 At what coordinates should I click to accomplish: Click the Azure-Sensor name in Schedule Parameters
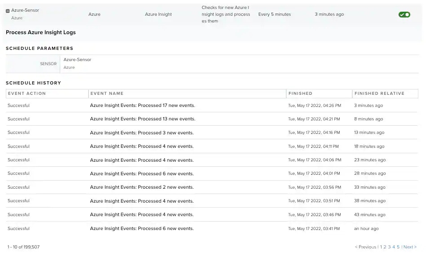(77, 60)
